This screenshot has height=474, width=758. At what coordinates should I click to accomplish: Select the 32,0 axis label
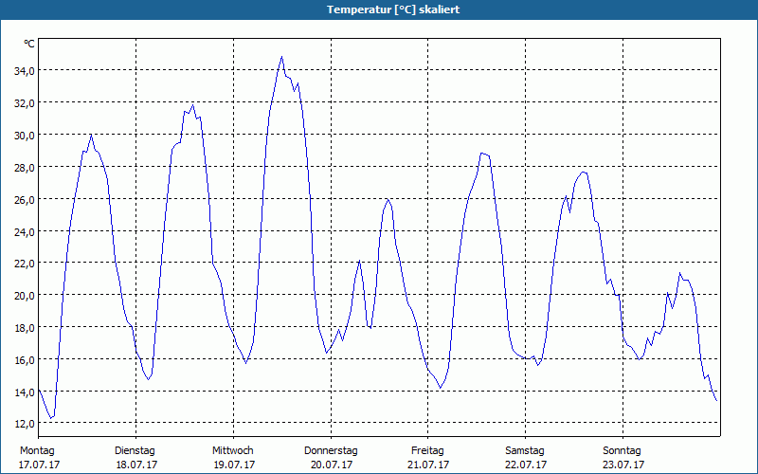point(25,103)
